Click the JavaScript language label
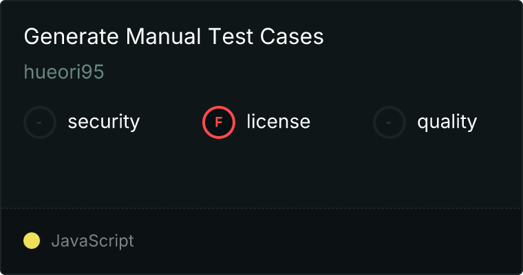Screen dimensions: 523x275 (x=92, y=241)
